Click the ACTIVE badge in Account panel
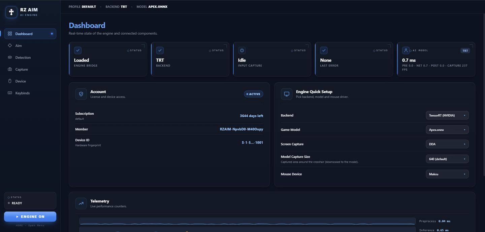 (254, 94)
